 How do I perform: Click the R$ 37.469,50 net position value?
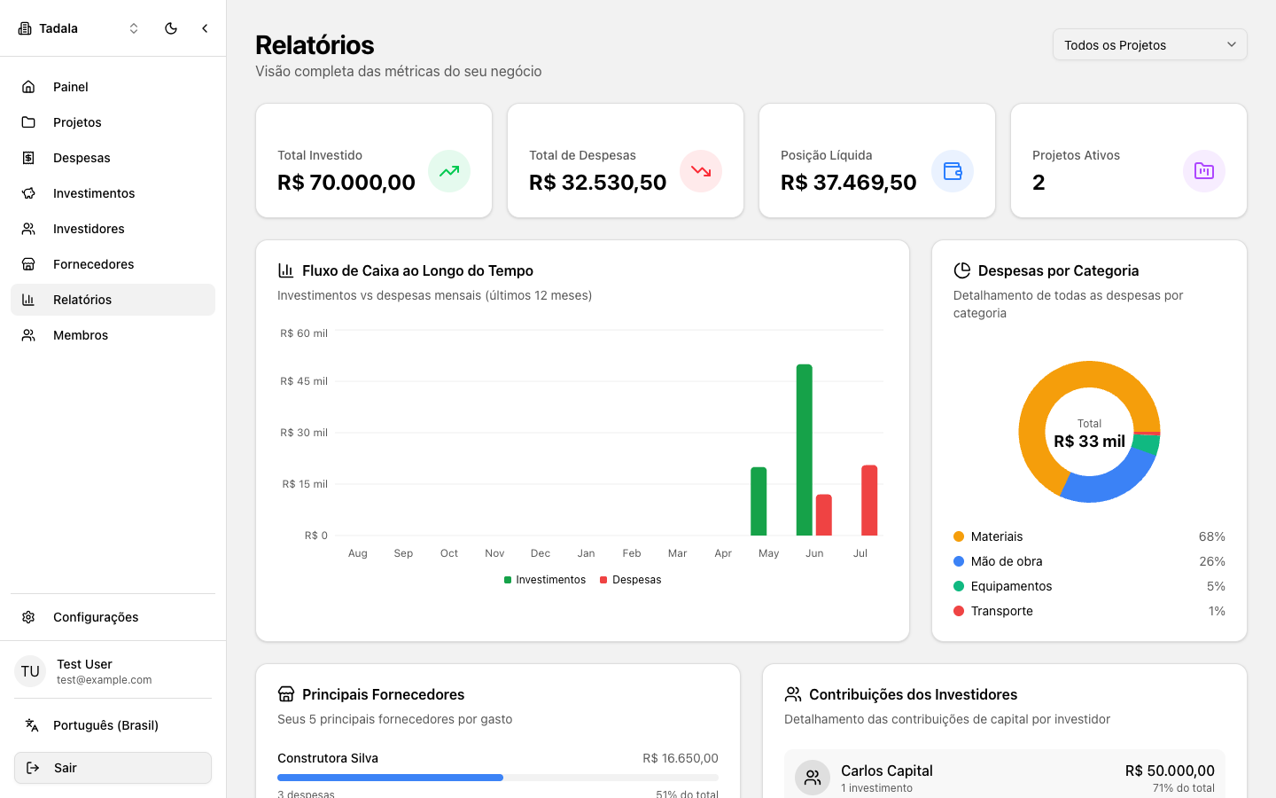coord(849,182)
